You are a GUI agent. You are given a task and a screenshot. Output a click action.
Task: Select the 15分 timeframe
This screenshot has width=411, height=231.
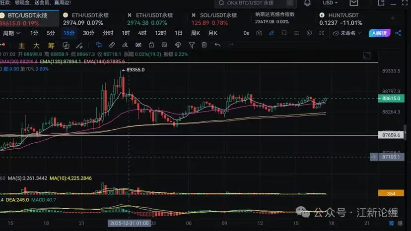tap(69, 33)
